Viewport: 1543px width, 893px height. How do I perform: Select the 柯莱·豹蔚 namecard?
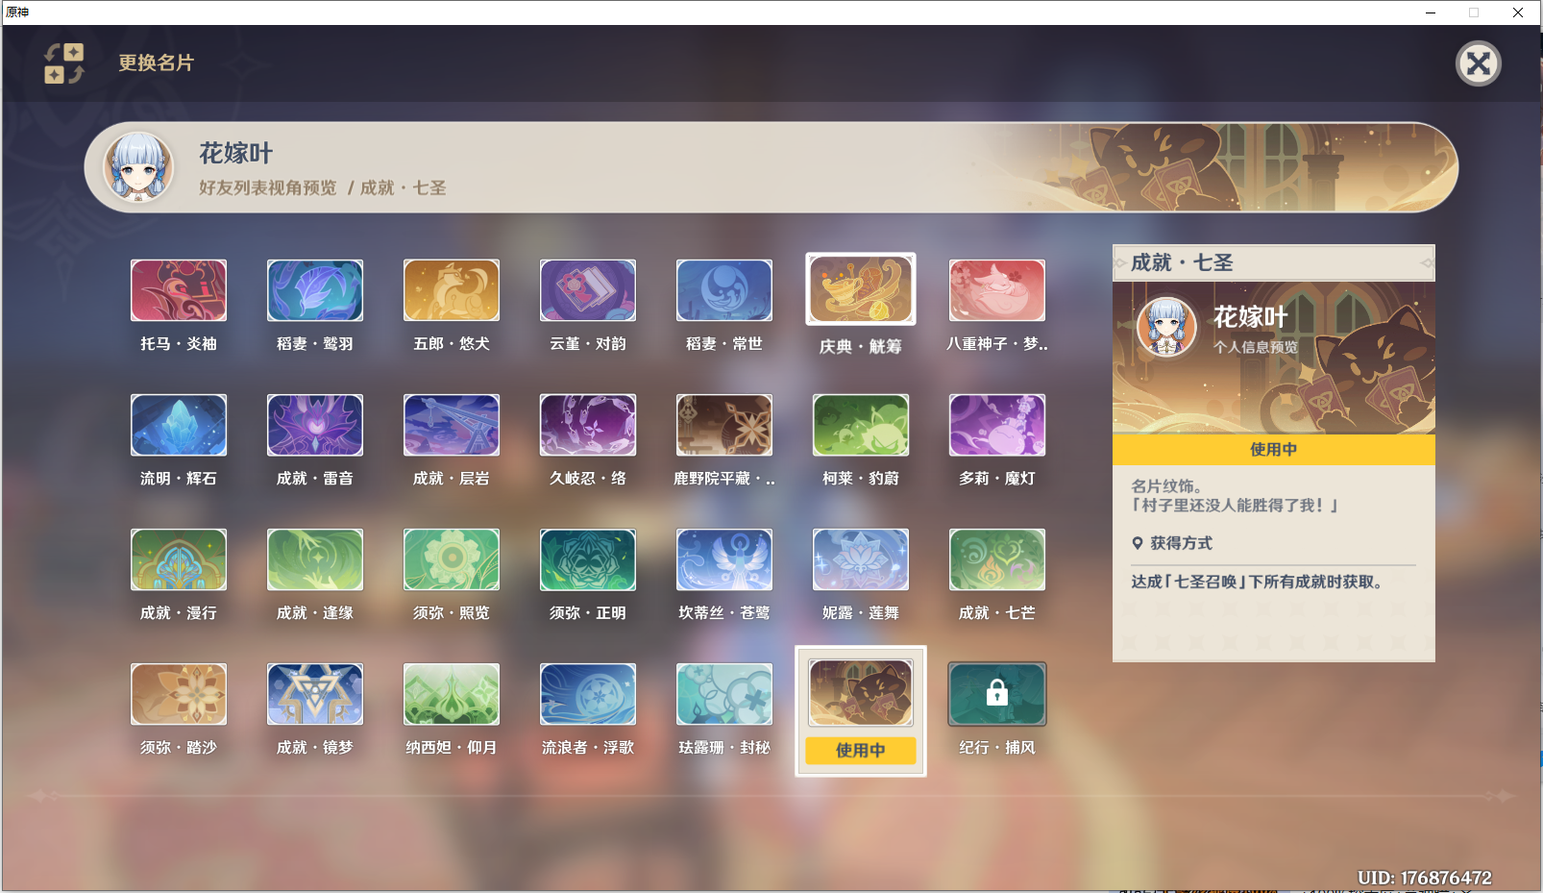pyautogui.click(x=861, y=425)
